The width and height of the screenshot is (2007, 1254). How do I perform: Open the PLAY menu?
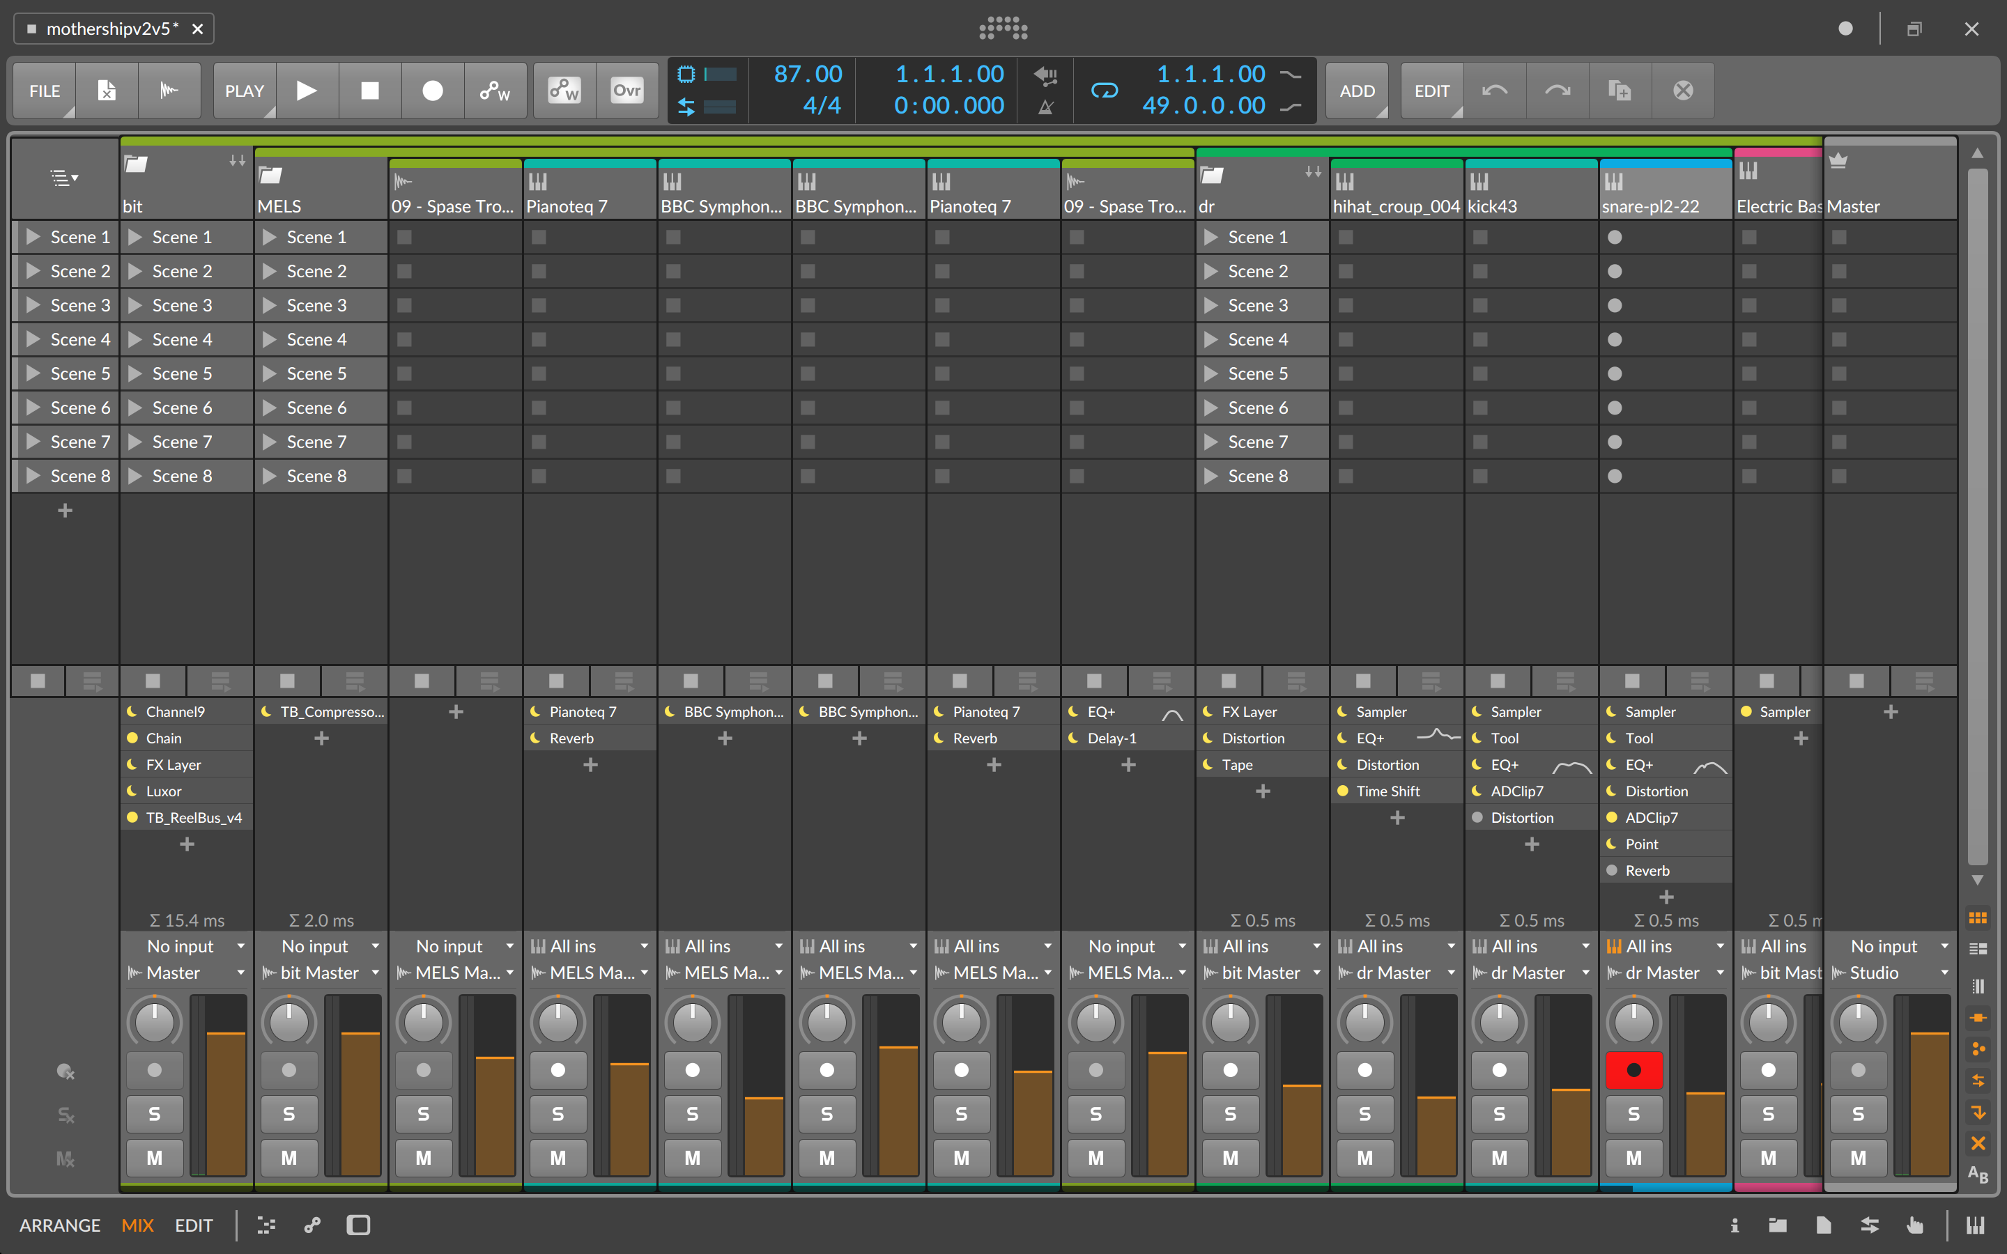click(x=245, y=91)
